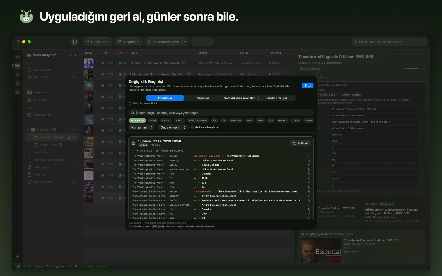The width and height of the screenshot is (442, 276).
Task: Click the plus button at sidebar bottom
Action: [x=17, y=256]
